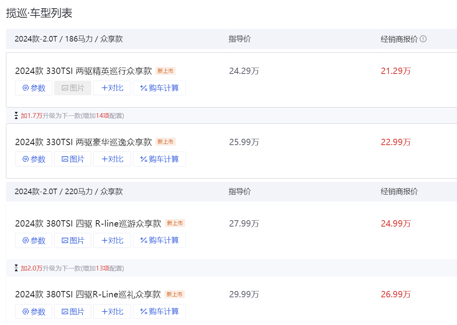Image resolution: width=457 pixels, height=325 pixels.
Task: Add 380TSI 四驱R-Line巡礼众享款 to 对比
Action: (x=112, y=312)
